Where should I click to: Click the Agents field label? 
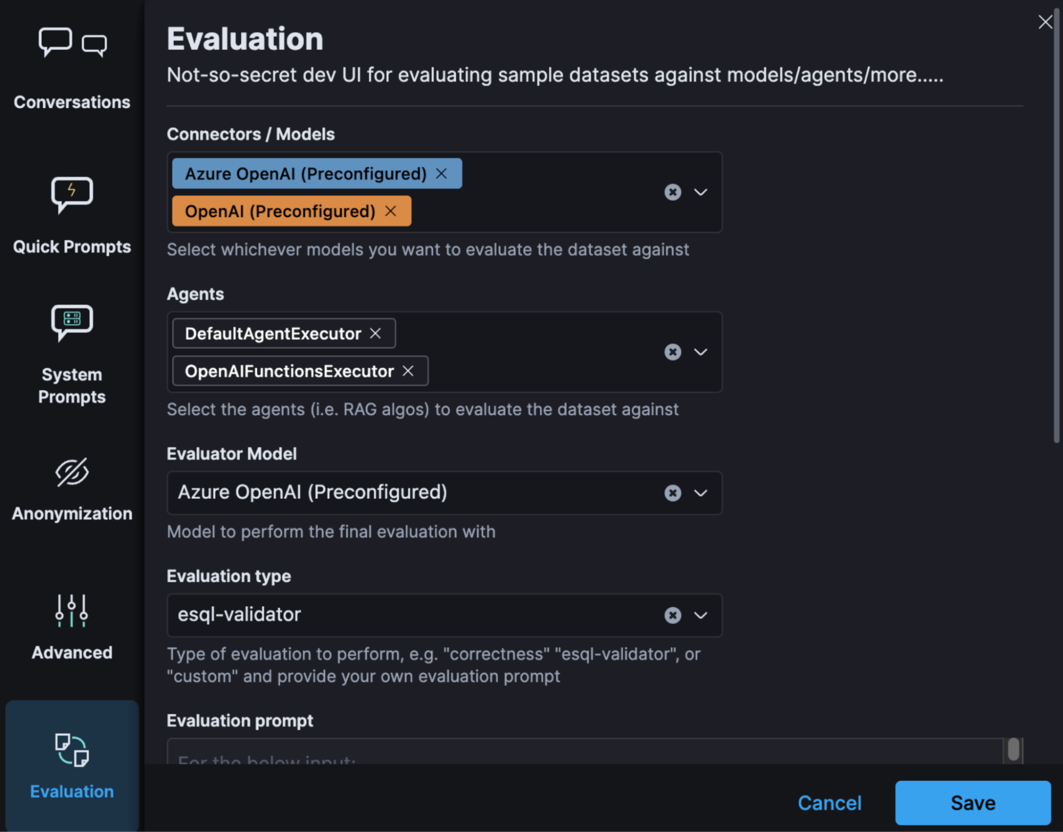click(x=195, y=294)
